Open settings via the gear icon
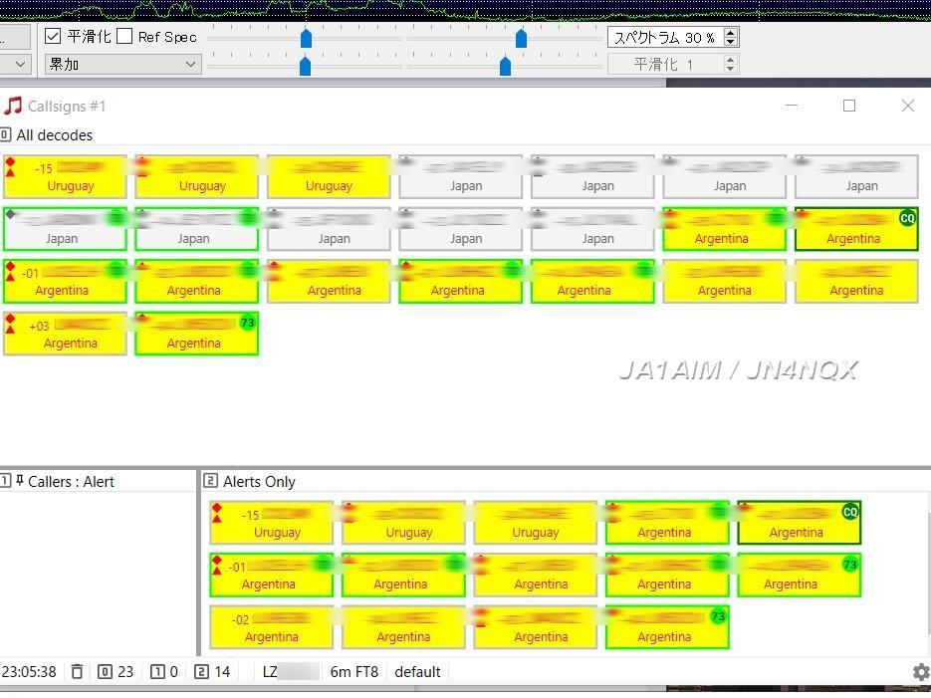 (x=921, y=672)
